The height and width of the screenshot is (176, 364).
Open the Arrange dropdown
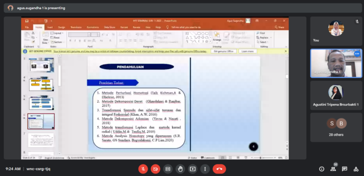[x=217, y=37]
